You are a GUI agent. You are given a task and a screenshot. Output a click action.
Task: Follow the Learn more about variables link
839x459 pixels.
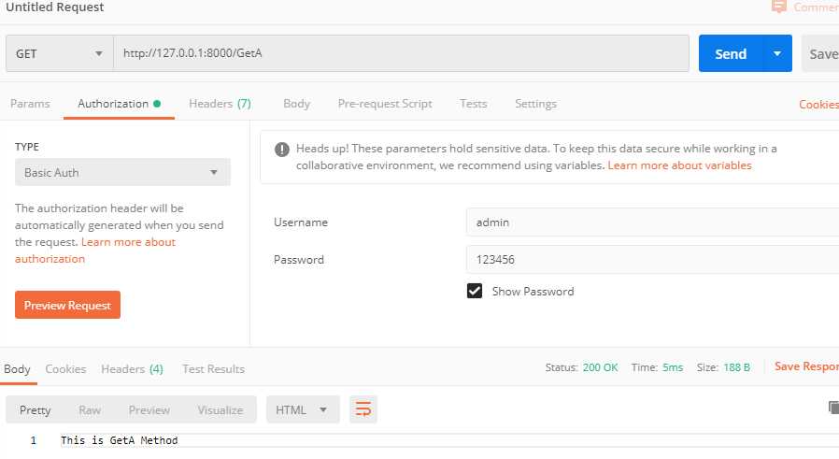click(679, 165)
